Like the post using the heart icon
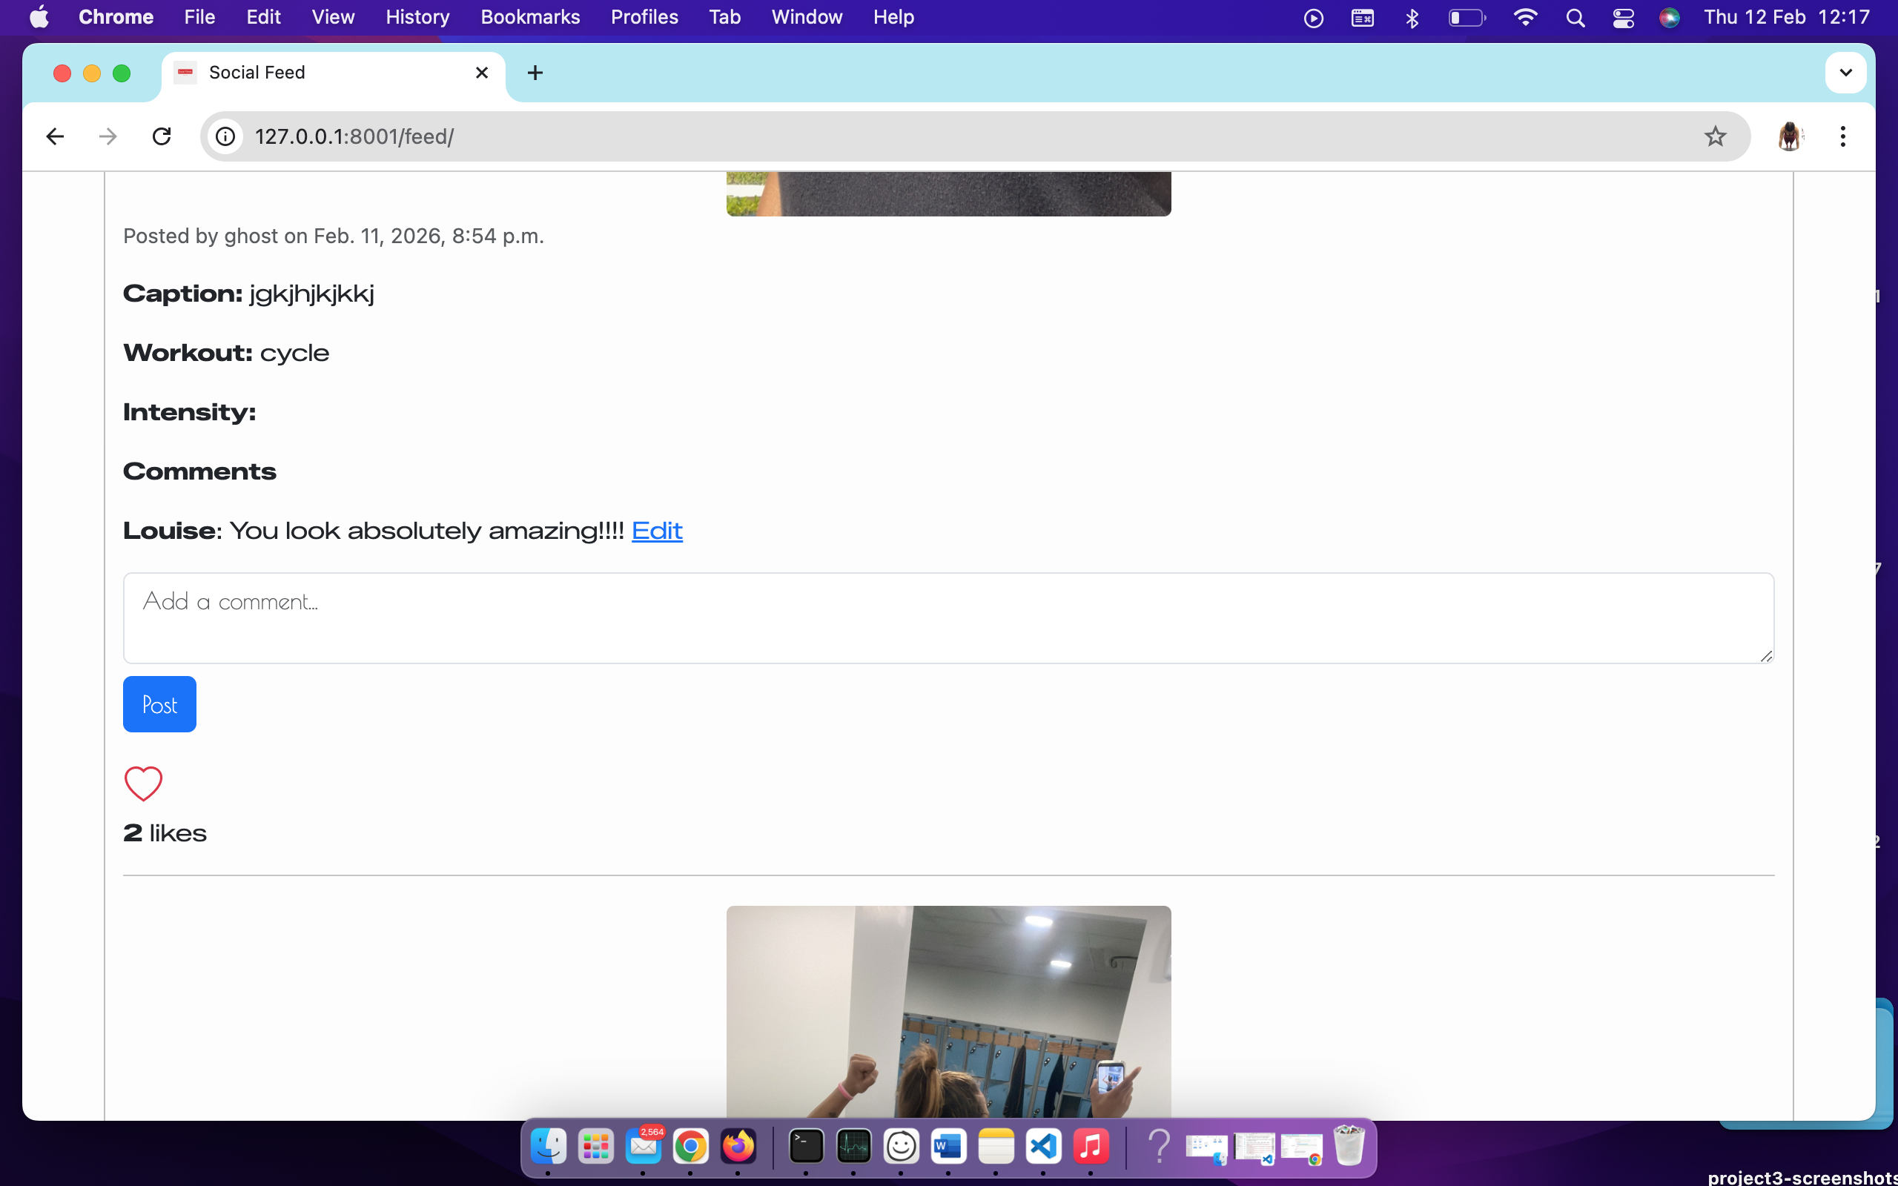This screenshot has width=1898, height=1186. pos(143,783)
